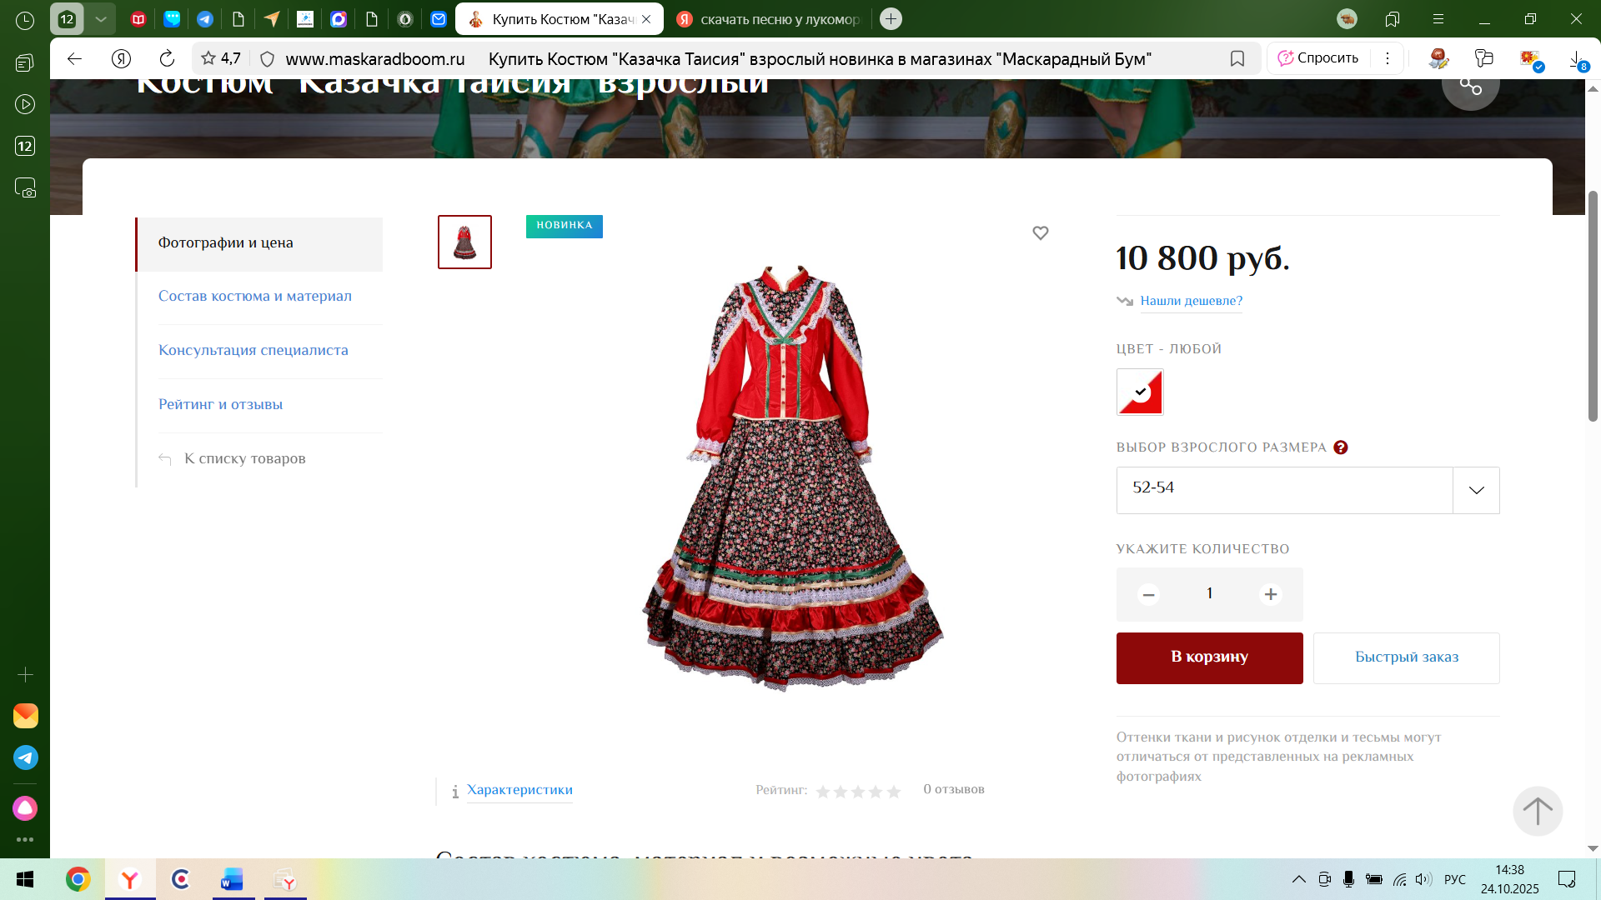Open Google Chrome from the taskbar
The image size is (1601, 900).
pos(78,879)
